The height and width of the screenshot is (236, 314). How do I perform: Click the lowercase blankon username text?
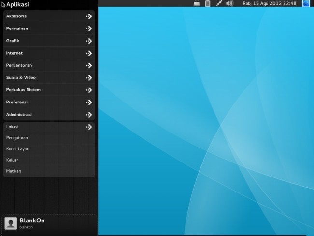(26, 227)
